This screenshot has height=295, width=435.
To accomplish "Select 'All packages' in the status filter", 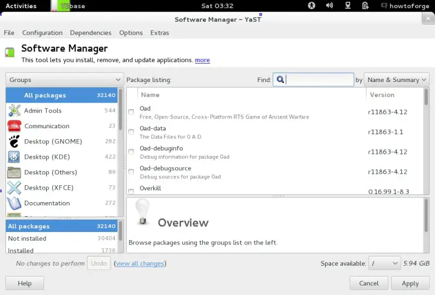I will coord(61,226).
